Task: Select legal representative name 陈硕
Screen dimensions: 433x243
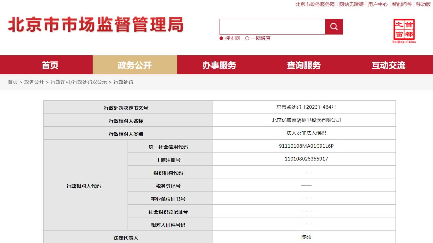Action: 306,237
